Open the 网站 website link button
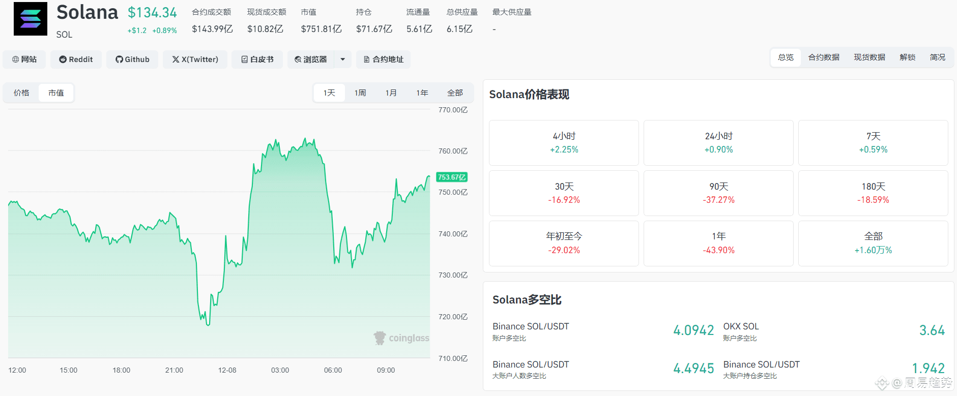This screenshot has width=957, height=396. click(24, 59)
